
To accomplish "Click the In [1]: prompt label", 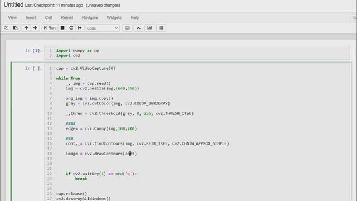I will click(x=33, y=51).
